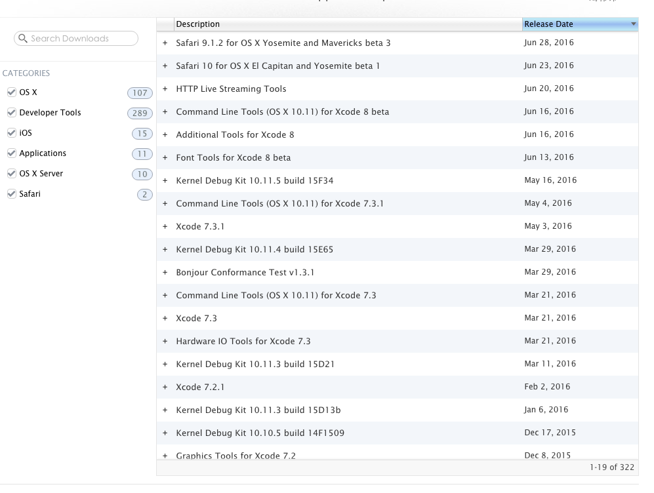Uncheck the OS X category checkbox
The width and height of the screenshot is (654, 493).
pos(12,92)
